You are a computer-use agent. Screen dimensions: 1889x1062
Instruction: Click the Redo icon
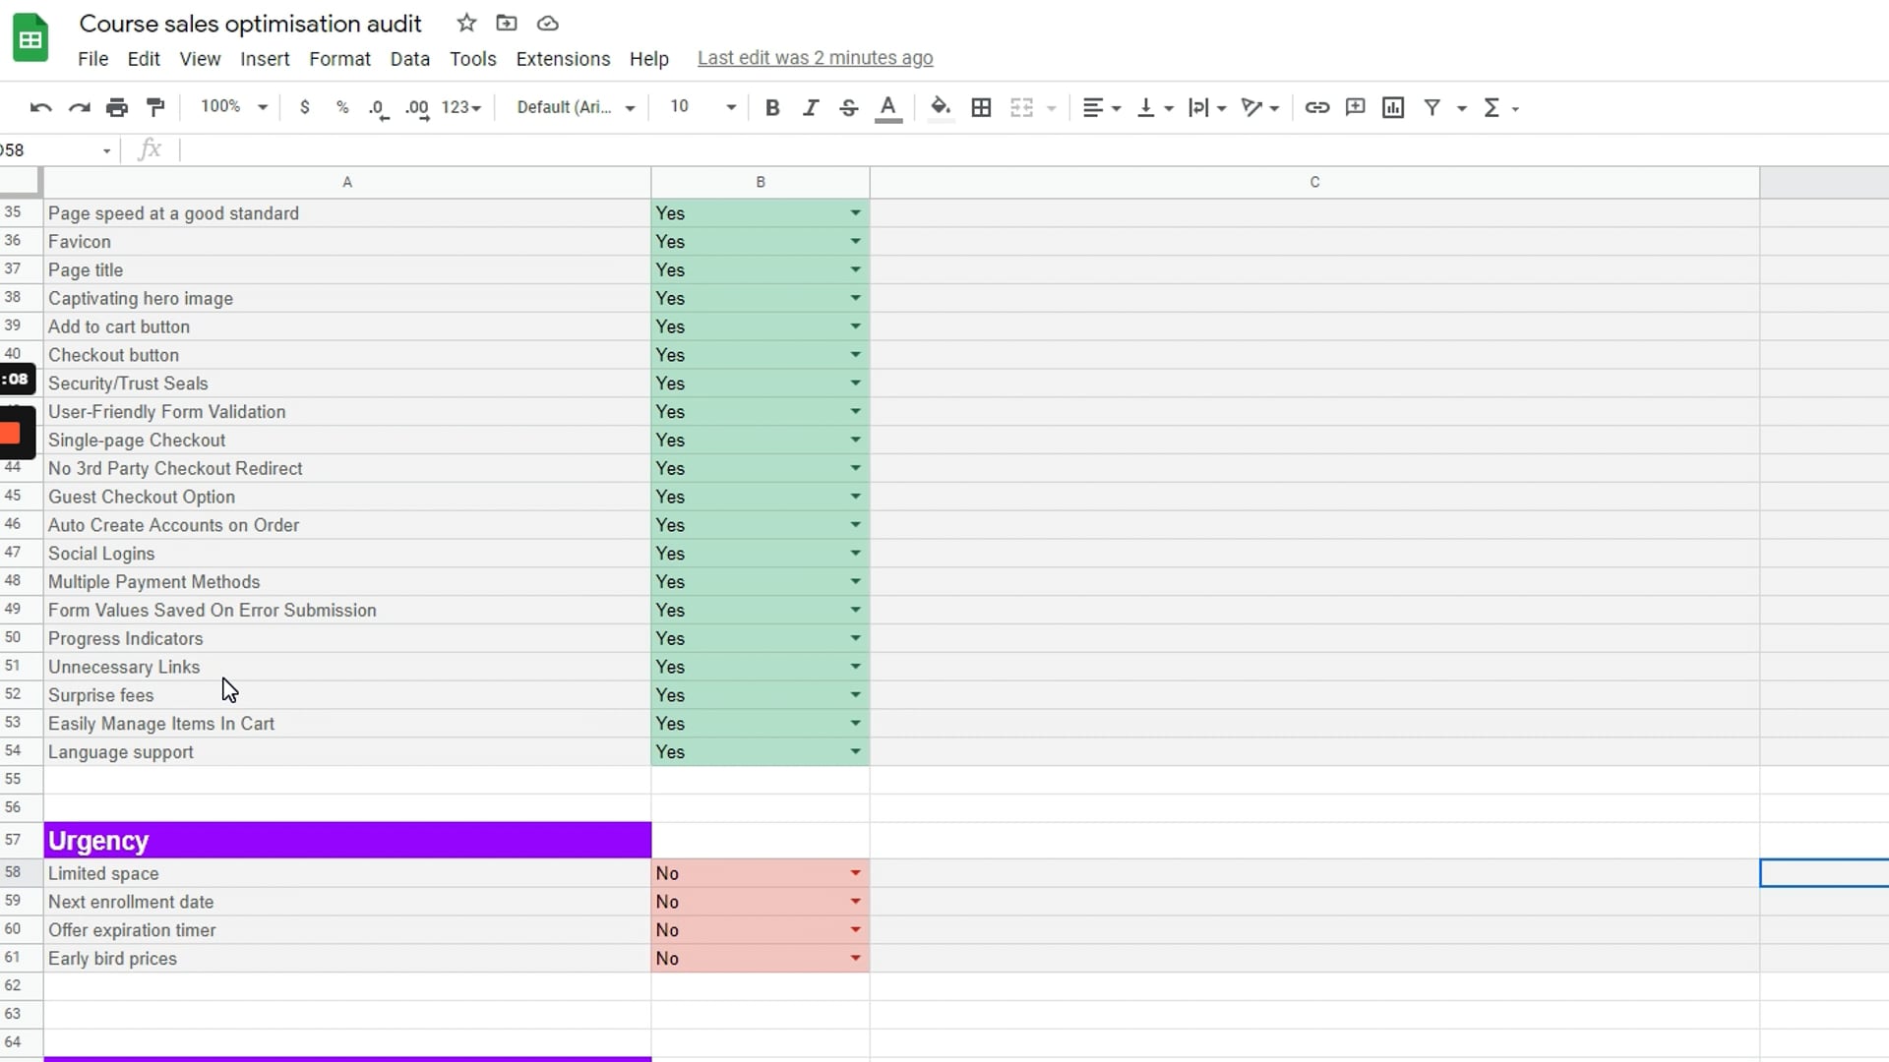[79, 108]
